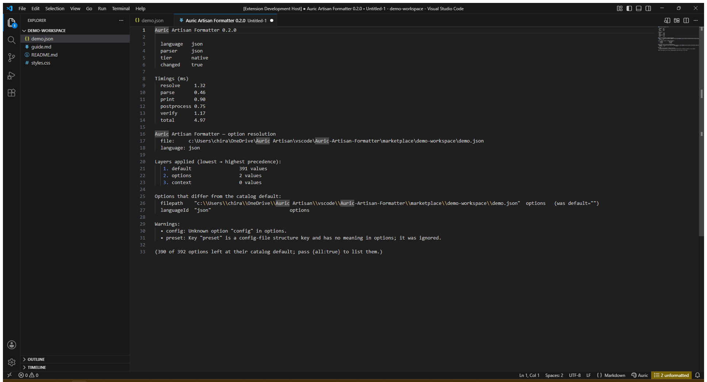Click the 'Warnings:' line in editor
Screen dimensions: 707x382
point(167,224)
